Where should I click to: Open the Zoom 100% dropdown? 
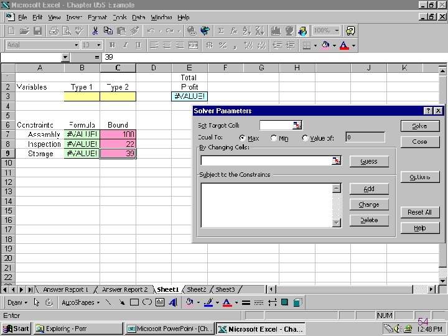coord(337,30)
